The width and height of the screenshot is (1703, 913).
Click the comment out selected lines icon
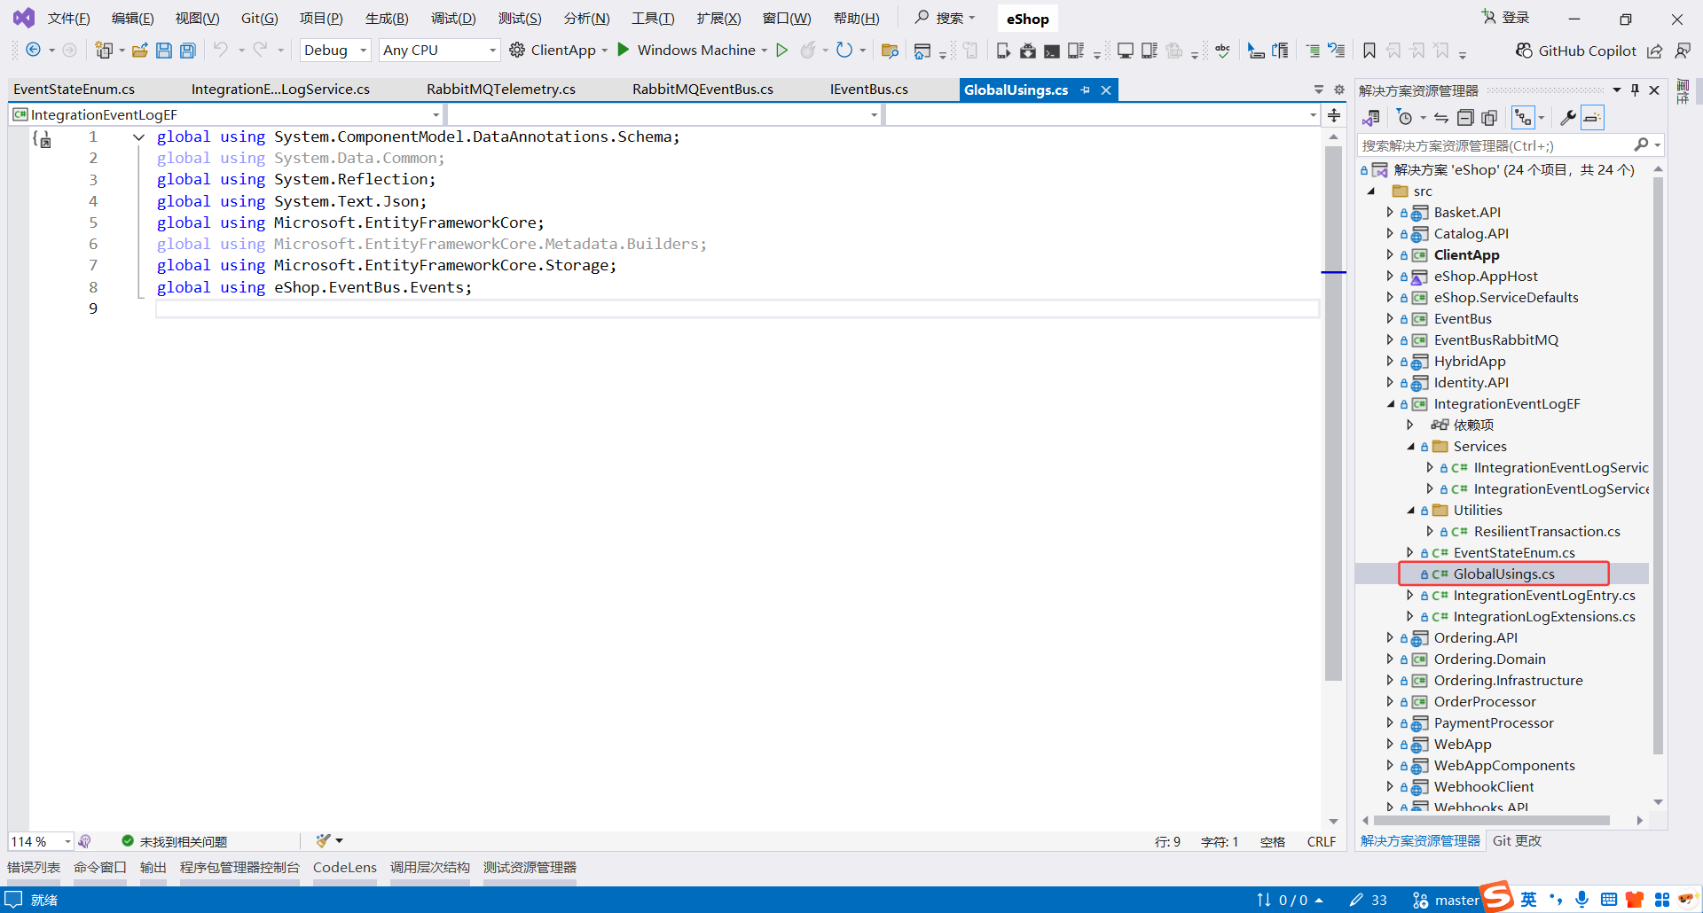pyautogui.click(x=1313, y=51)
